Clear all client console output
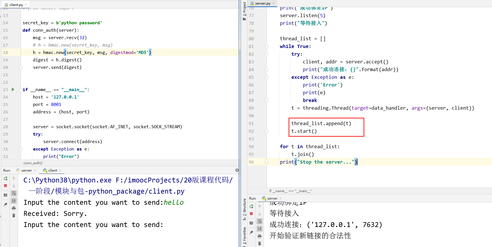This screenshot has height=247, width=492. (x=14, y=216)
